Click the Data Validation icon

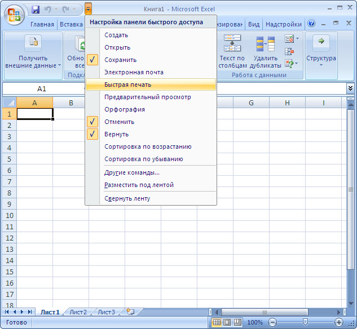tap(289, 39)
